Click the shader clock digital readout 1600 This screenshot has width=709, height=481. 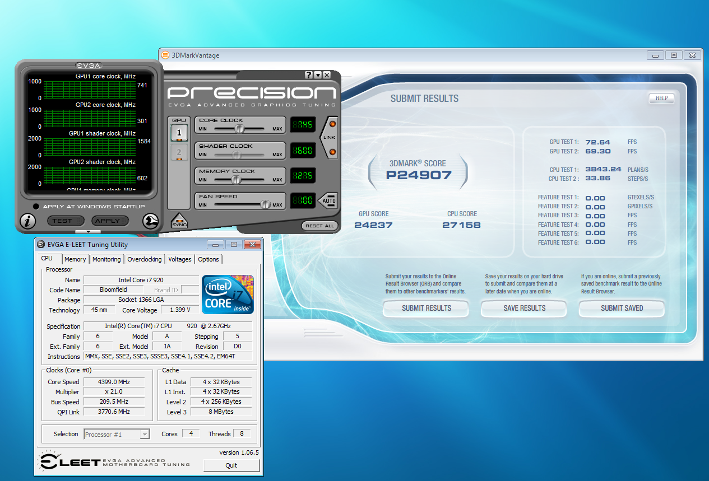303,150
